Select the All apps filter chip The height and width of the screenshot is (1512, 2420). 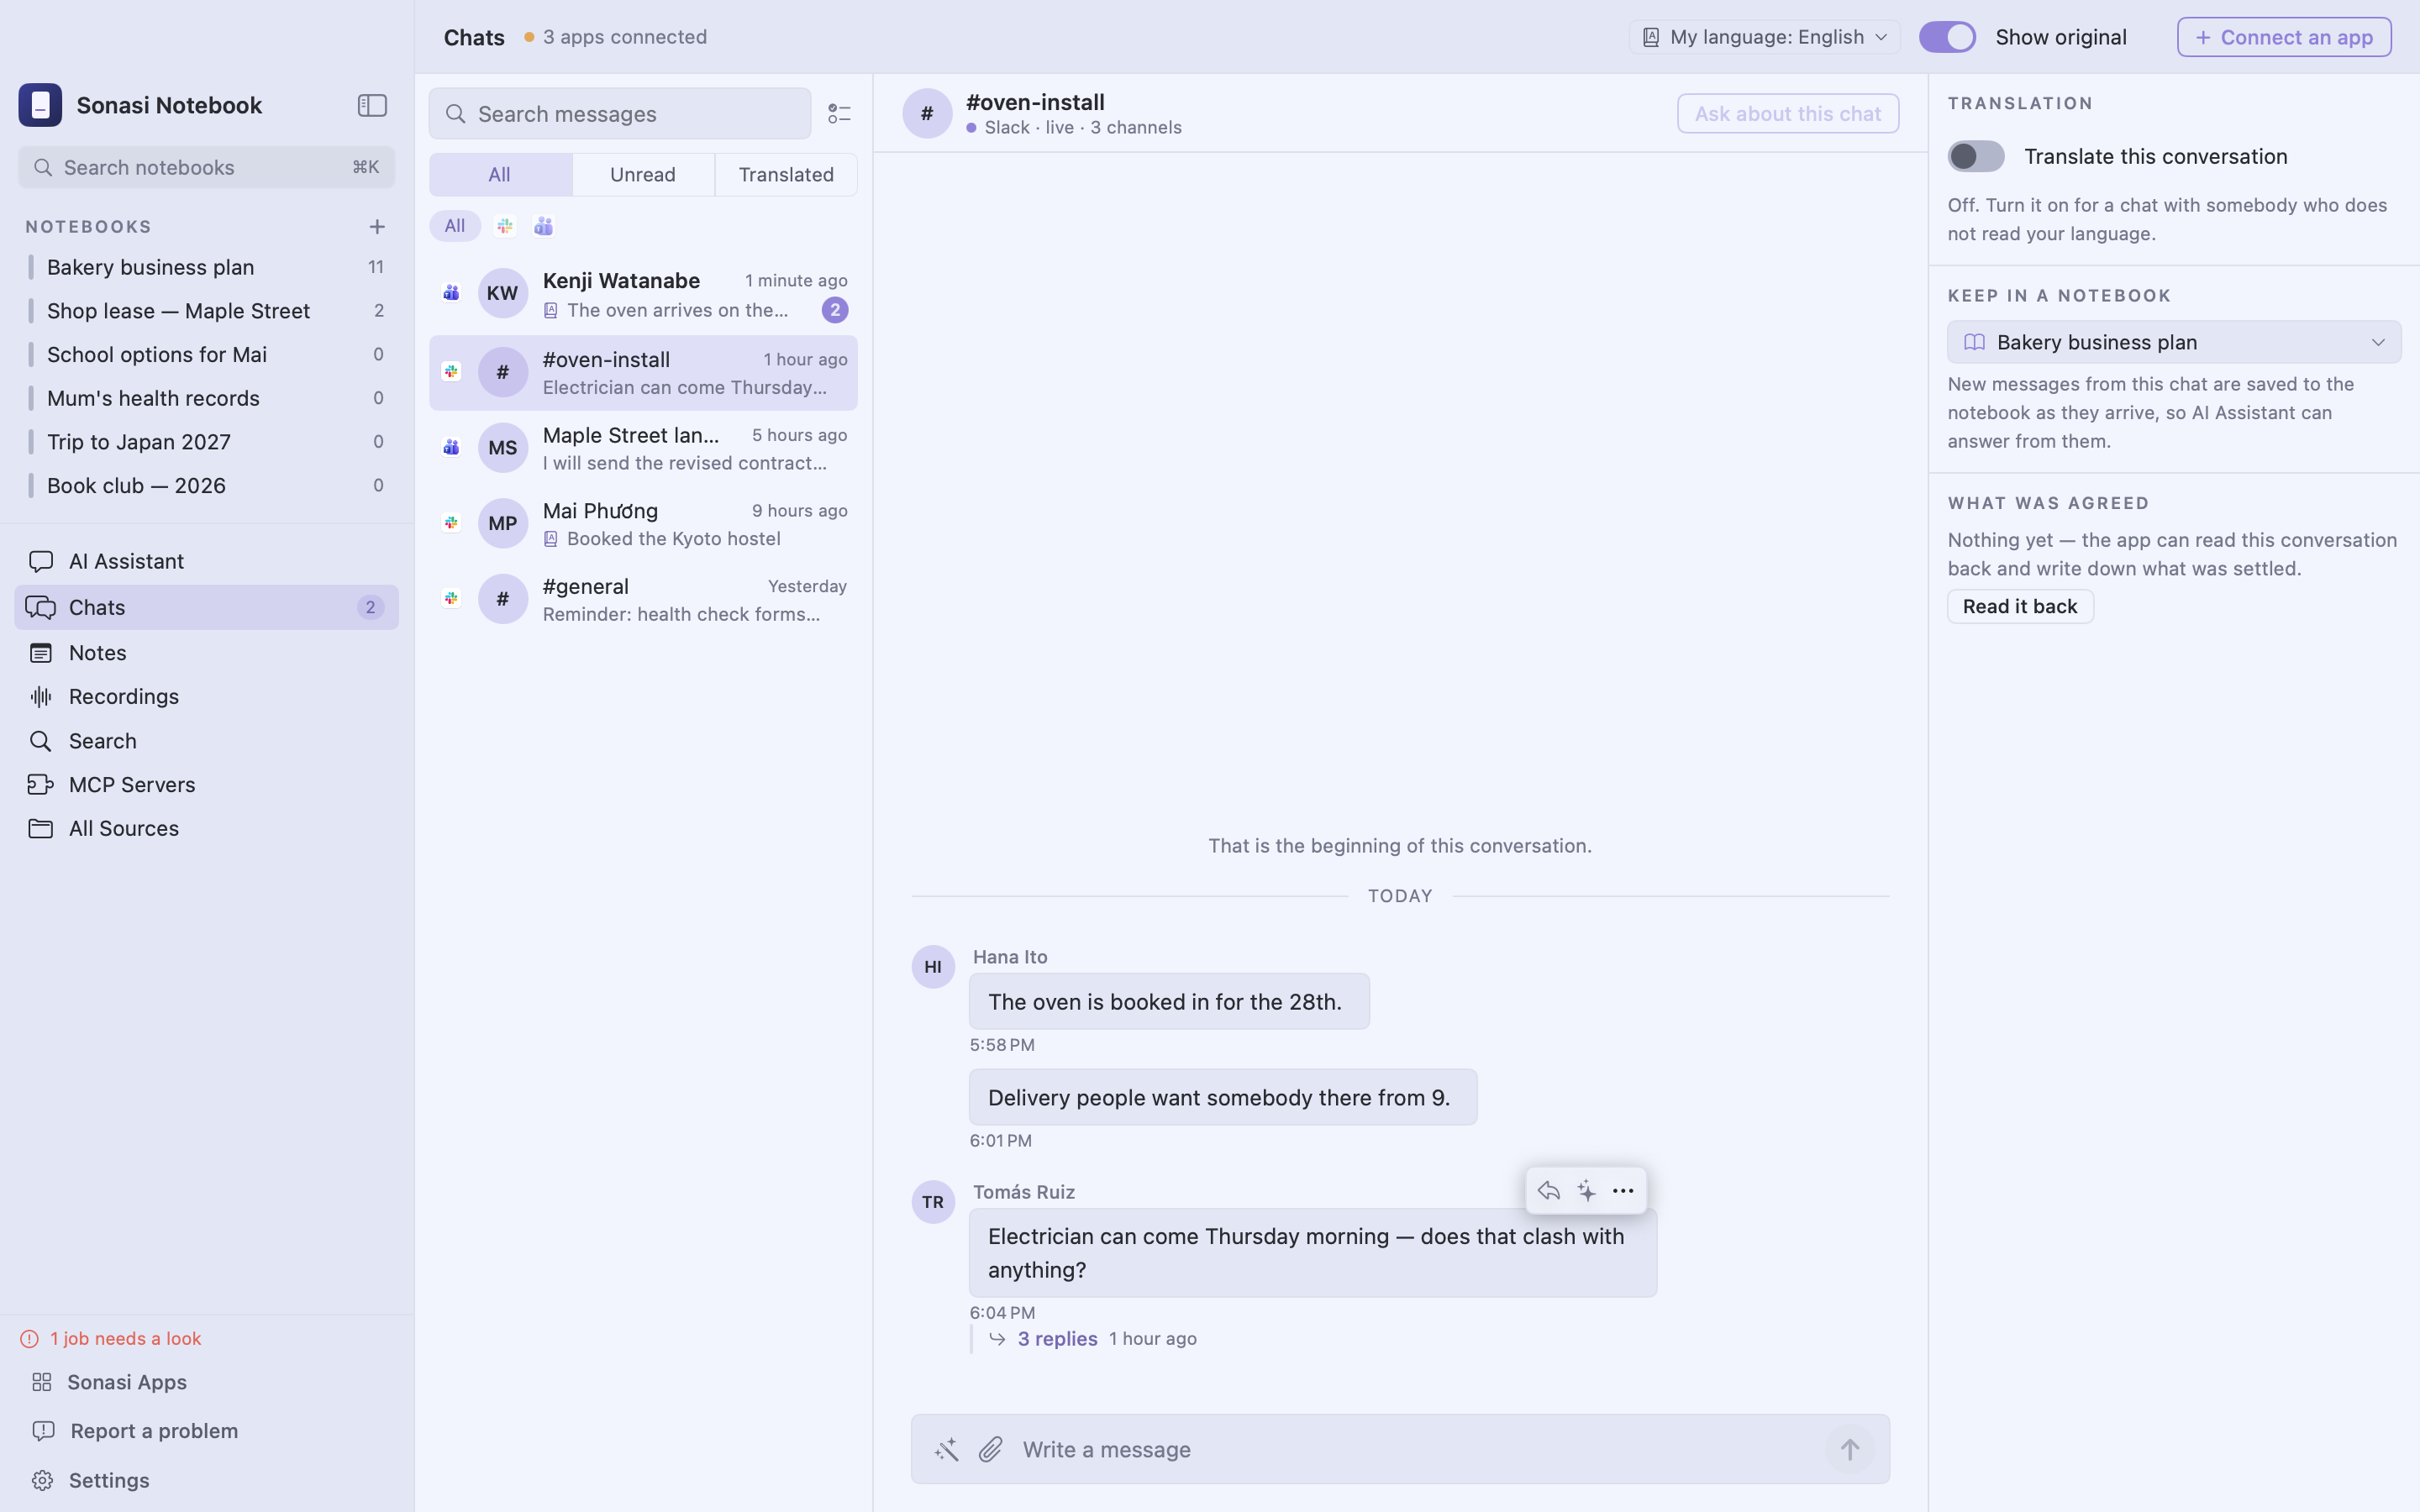point(455,226)
